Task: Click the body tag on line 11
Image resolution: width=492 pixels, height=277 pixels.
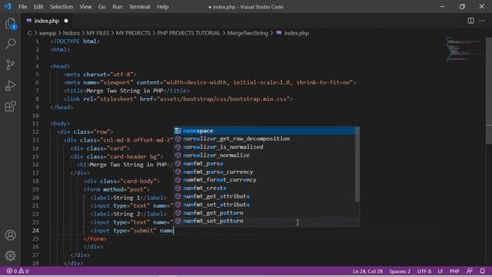Action: pyautogui.click(x=60, y=123)
